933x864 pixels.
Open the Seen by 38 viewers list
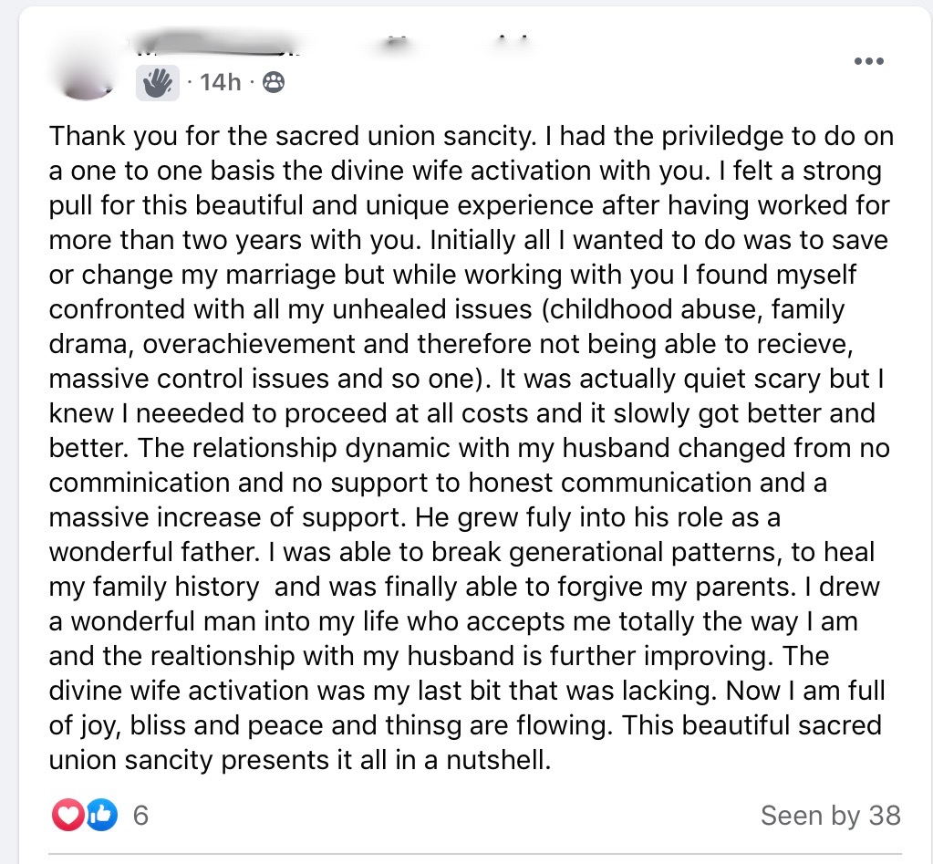[830, 815]
